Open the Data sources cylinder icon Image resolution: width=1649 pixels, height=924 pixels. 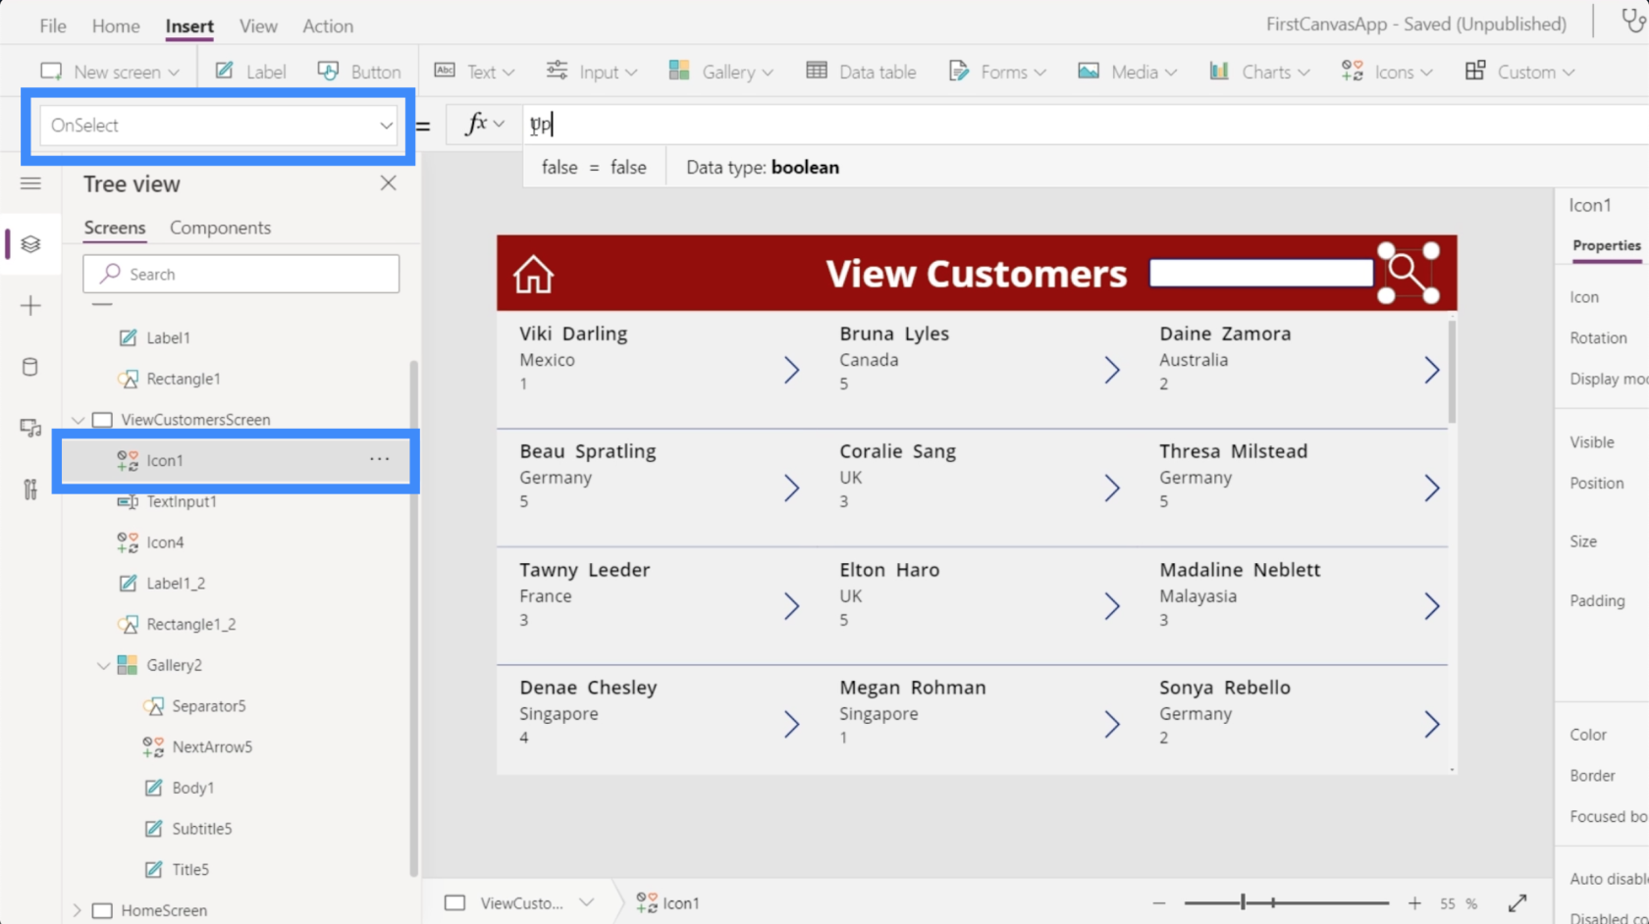[x=30, y=367]
